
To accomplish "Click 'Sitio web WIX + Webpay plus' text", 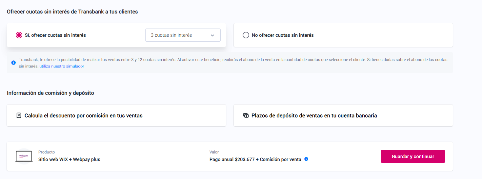I will point(69,159).
